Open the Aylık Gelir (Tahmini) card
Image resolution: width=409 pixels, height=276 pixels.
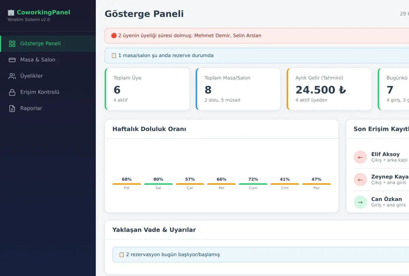pyautogui.click(x=329, y=89)
